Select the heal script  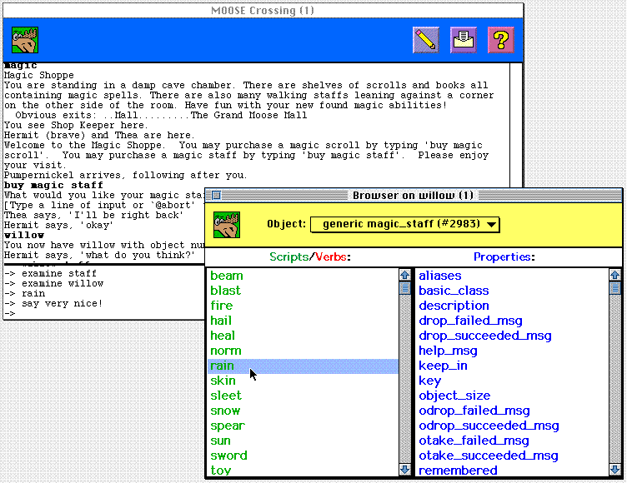pos(223,336)
